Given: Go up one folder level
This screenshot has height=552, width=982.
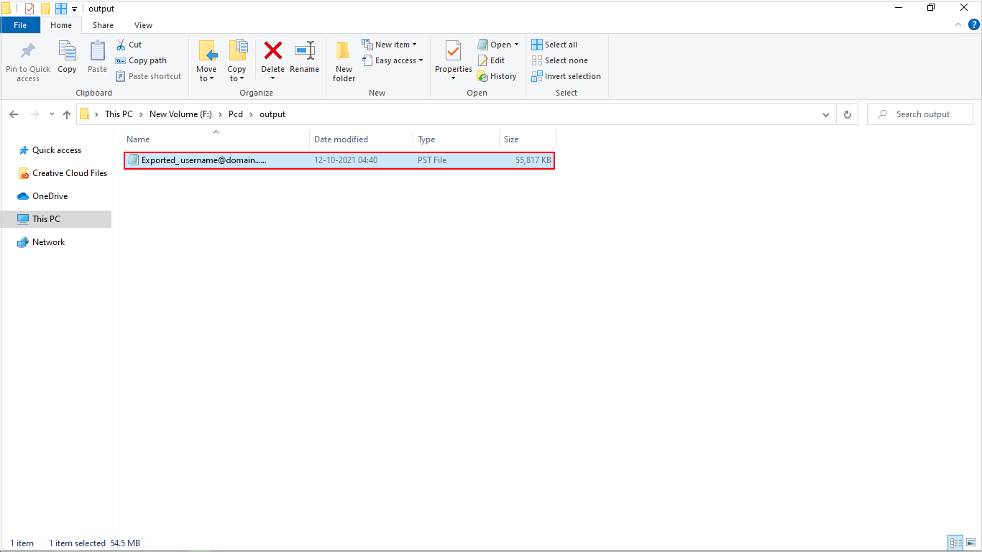Looking at the screenshot, I should pos(67,114).
